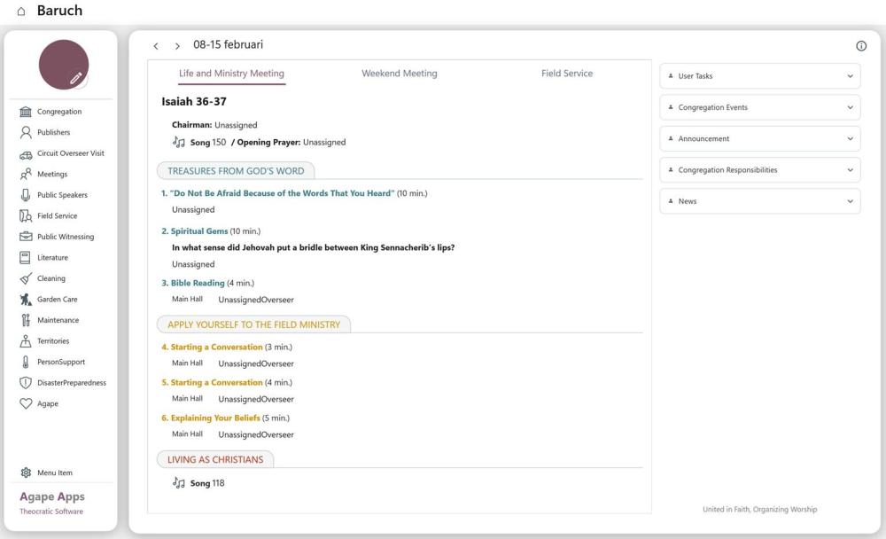Select the Public Speakers microphone icon
Screen dimensions: 886x539
click(x=25, y=195)
